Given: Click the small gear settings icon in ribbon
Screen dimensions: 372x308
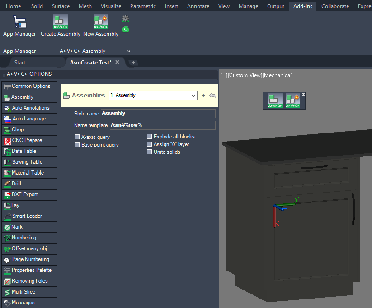Looking at the screenshot, I should (x=126, y=18).
